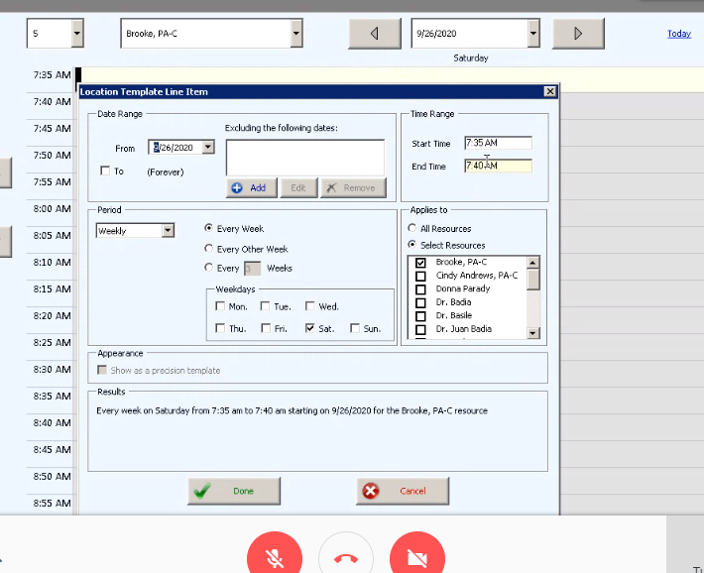
Task: Expand the From date picker dropdown
Action: click(207, 147)
